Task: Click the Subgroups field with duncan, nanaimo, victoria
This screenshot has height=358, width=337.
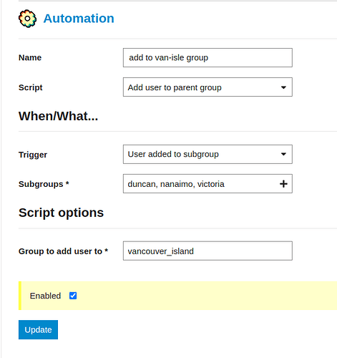Action: point(207,183)
